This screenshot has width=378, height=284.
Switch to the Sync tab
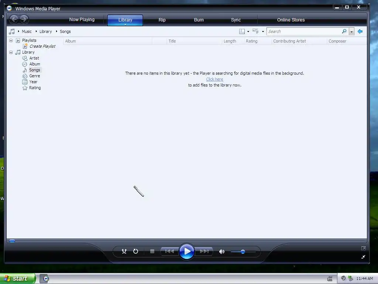236,20
